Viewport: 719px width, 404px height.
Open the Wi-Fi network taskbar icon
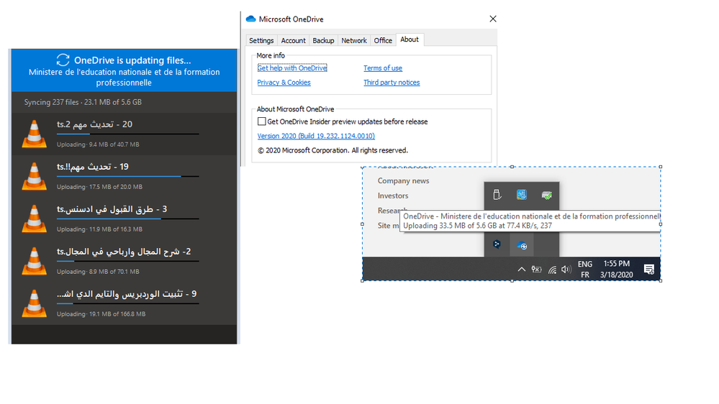(552, 270)
